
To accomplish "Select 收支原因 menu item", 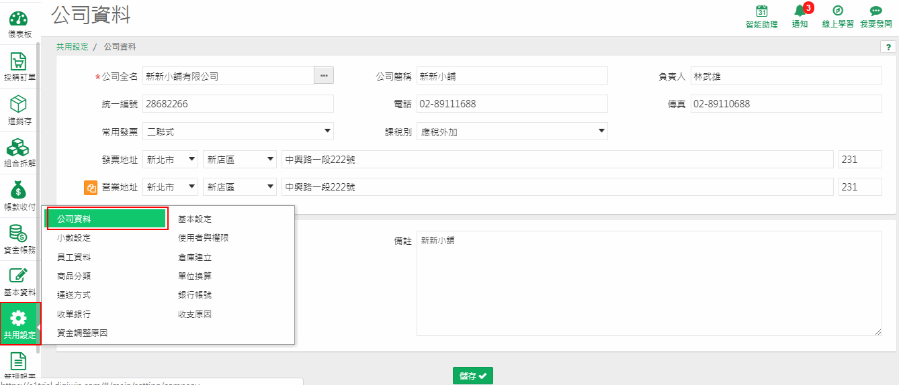I will point(195,314).
